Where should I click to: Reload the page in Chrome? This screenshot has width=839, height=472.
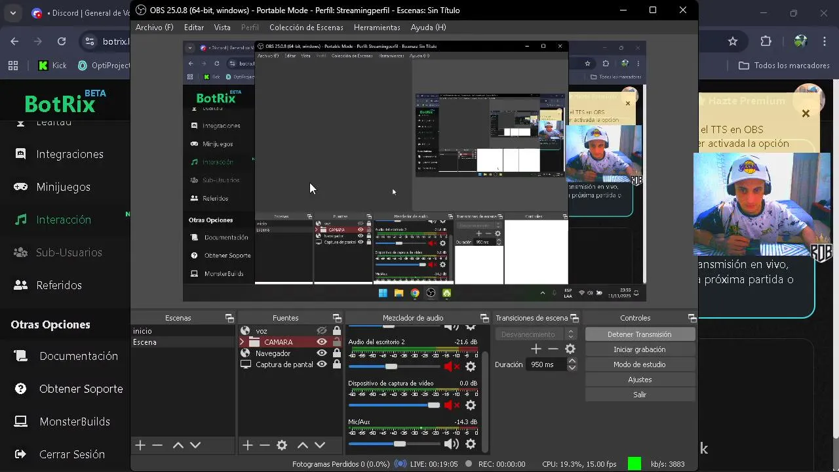[62, 41]
